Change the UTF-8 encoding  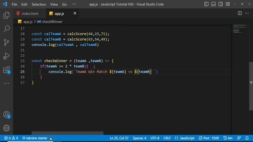point(155,138)
